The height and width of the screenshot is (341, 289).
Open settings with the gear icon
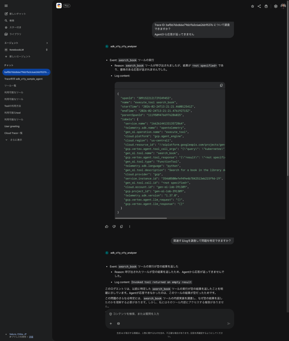click(276, 6)
